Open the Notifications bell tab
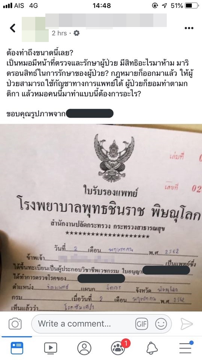 pyautogui.click(x=152, y=348)
